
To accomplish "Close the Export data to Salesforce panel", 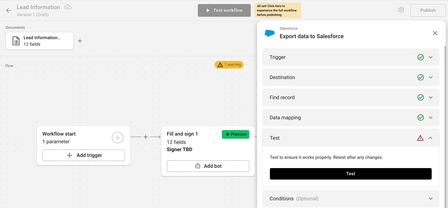I will tap(435, 33).
